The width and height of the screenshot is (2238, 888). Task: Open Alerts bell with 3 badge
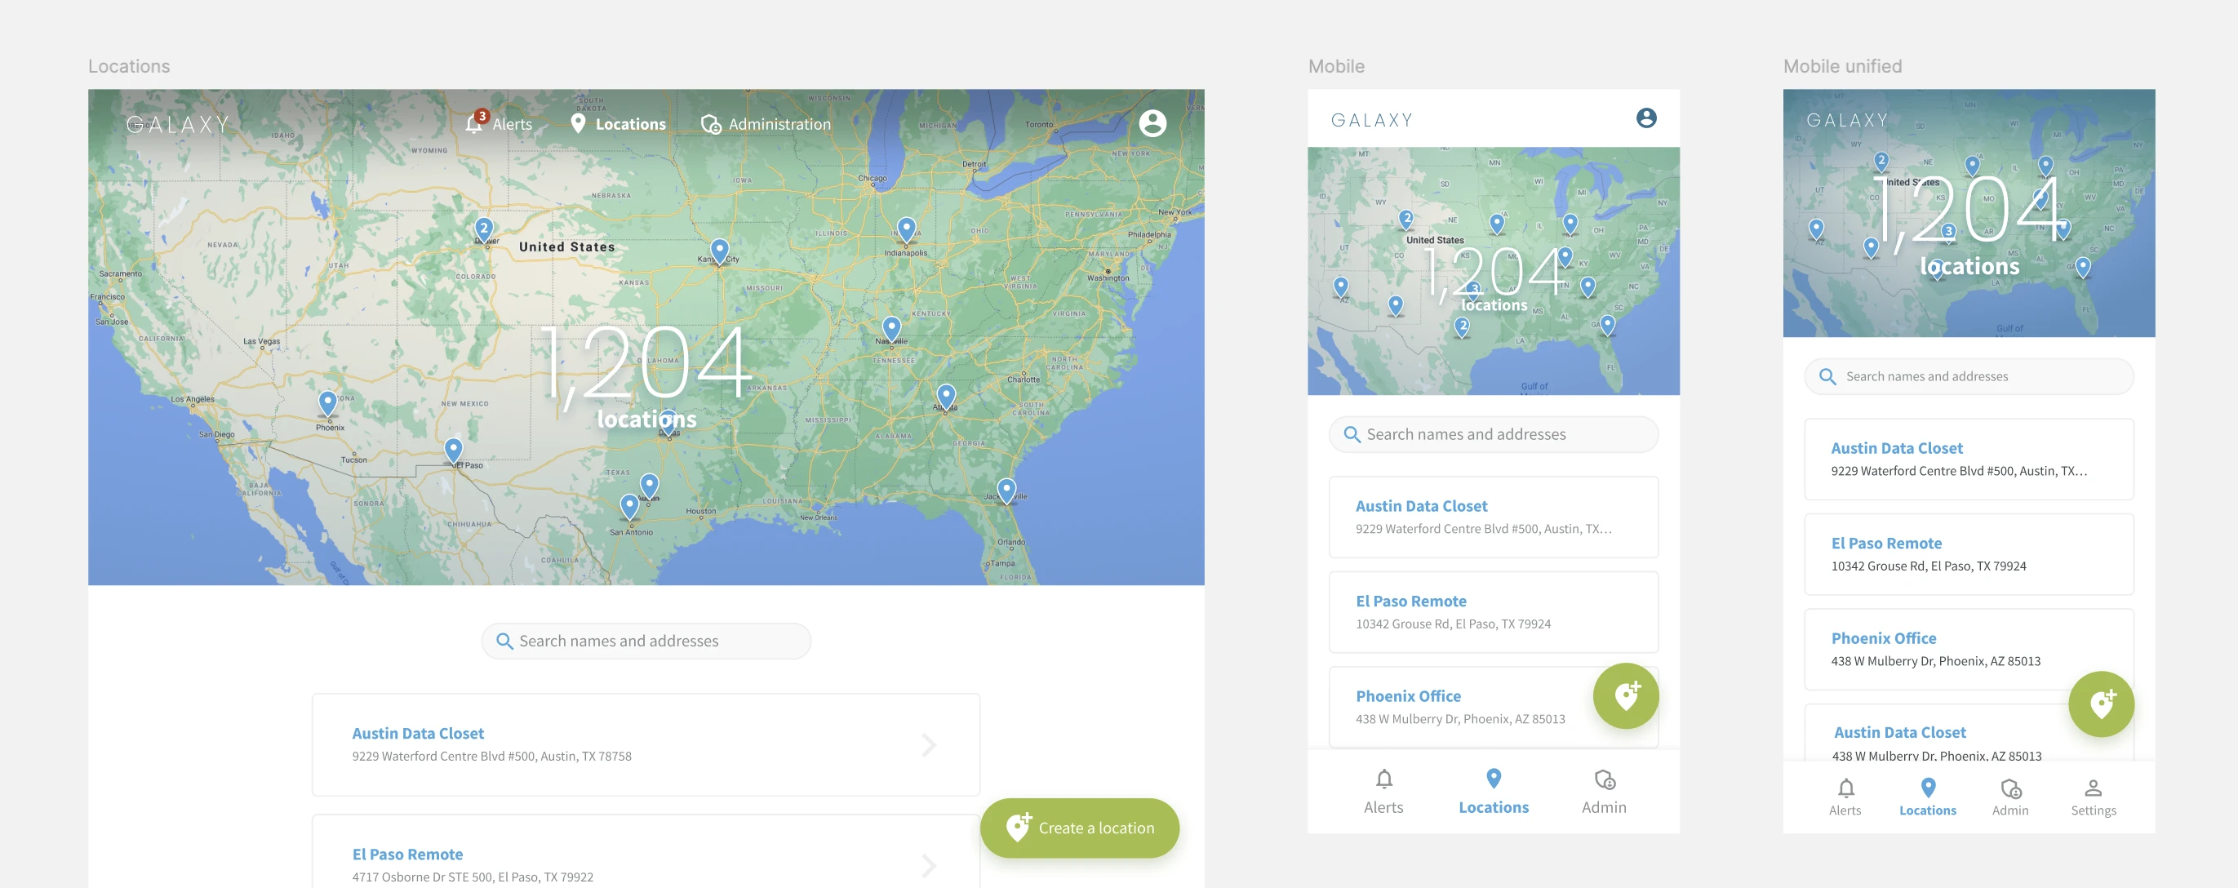[x=475, y=123]
